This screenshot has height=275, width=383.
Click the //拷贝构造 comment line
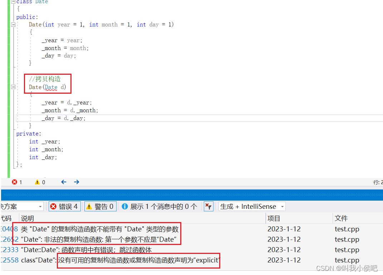point(45,79)
